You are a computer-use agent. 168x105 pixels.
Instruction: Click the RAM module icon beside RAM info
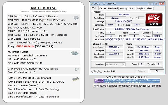76,79
